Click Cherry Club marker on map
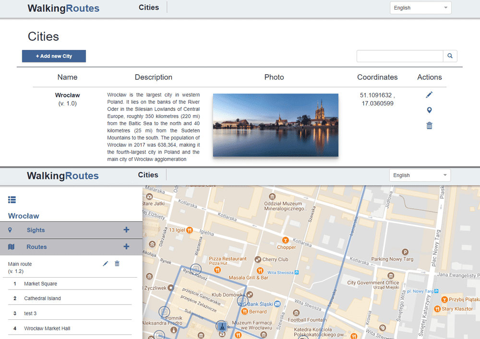 (x=258, y=259)
